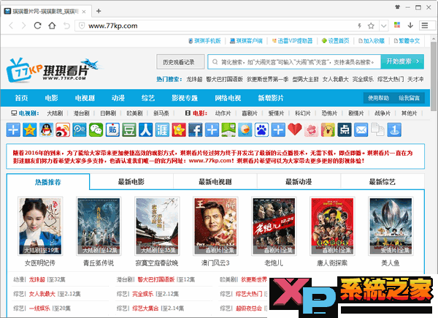
Task: Click the red heart share icon
Action: [295, 129]
